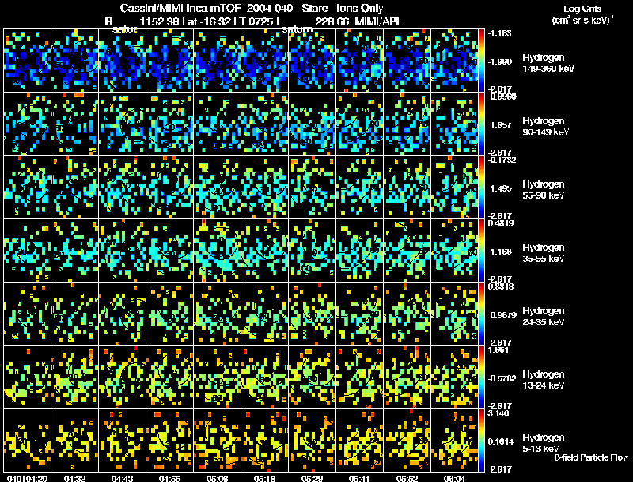The width and height of the screenshot is (633, 482).
Task: Click the 'Log Cnts' colorbar heading
Action: click(582, 9)
